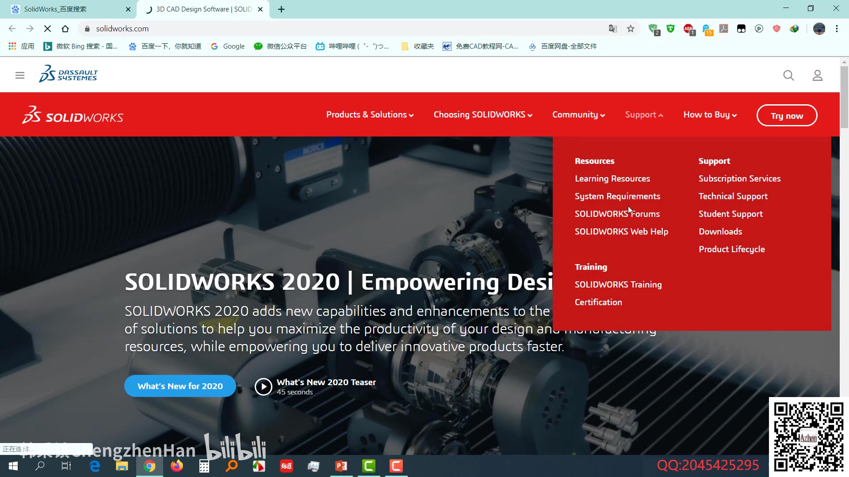Screen dimensions: 849x477
Task: Open Chrome profile avatar
Action: 819,29
